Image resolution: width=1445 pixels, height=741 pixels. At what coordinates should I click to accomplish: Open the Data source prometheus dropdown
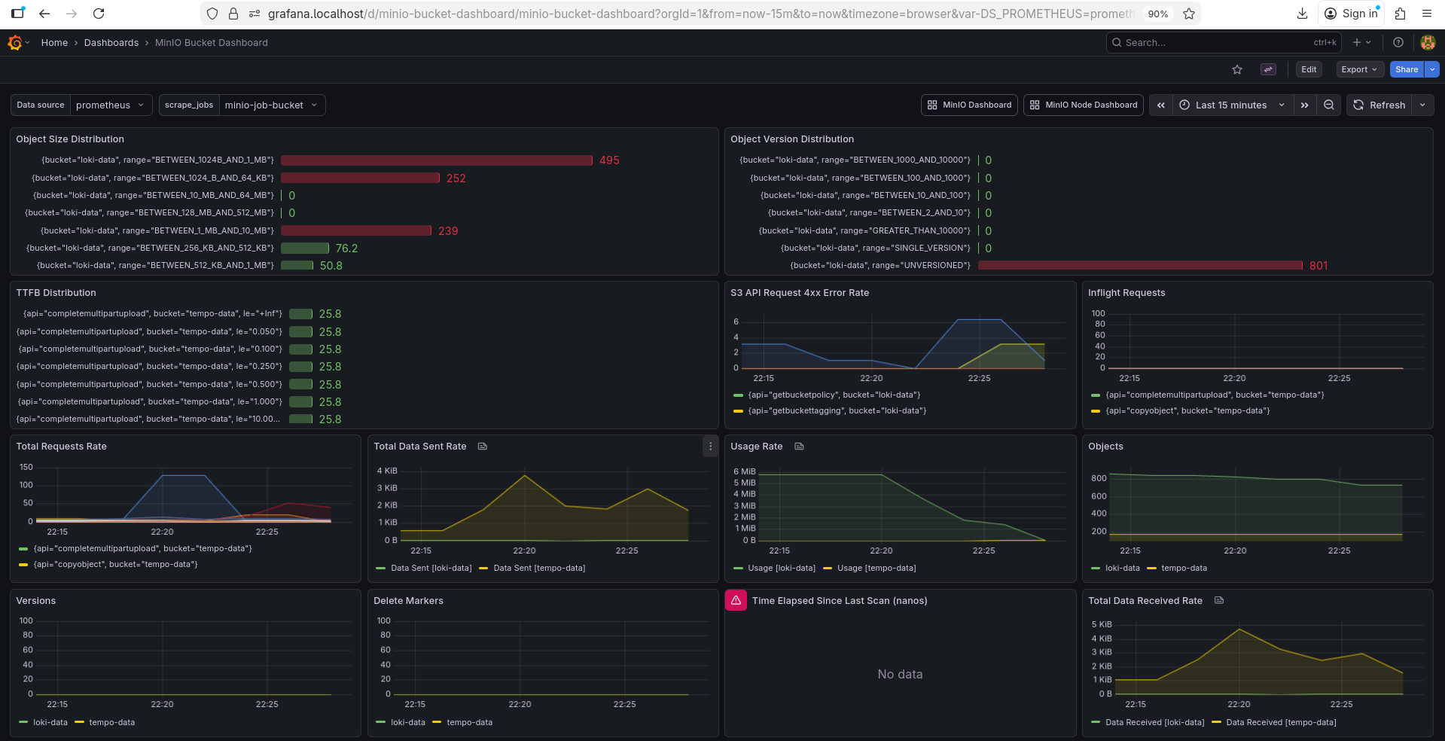[x=111, y=105]
